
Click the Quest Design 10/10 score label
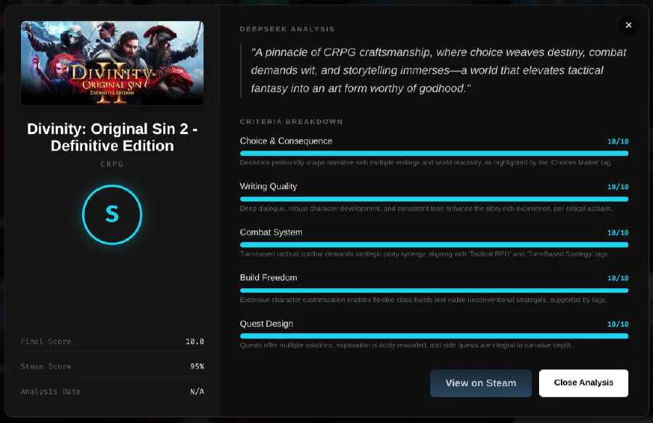tap(617, 324)
